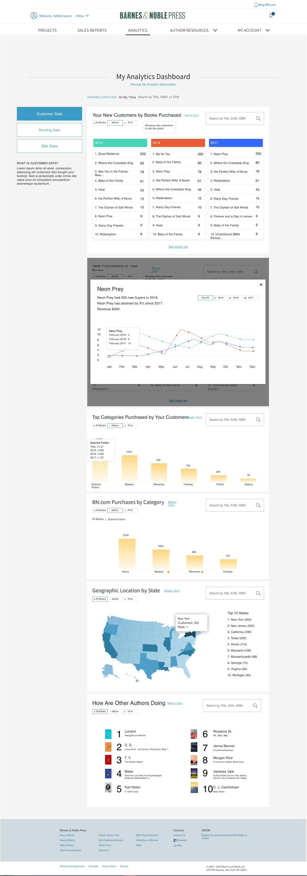Toggle 2019 series in the Neon Prey chart legend
The width and height of the screenshot is (307, 876).
(x=220, y=298)
